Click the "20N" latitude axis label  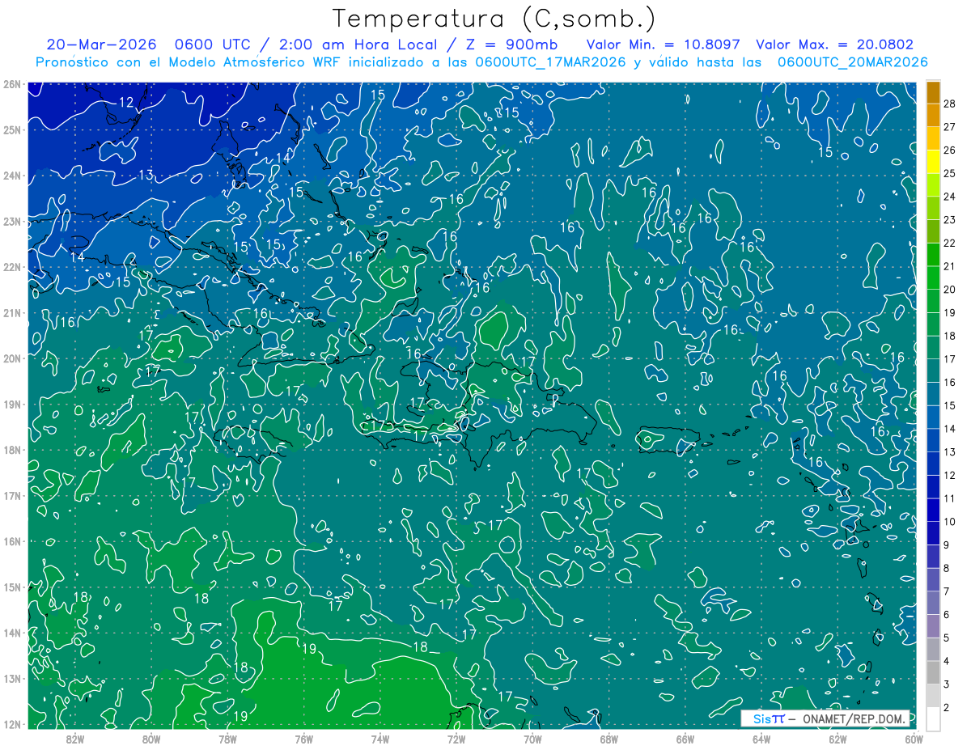click(x=11, y=358)
